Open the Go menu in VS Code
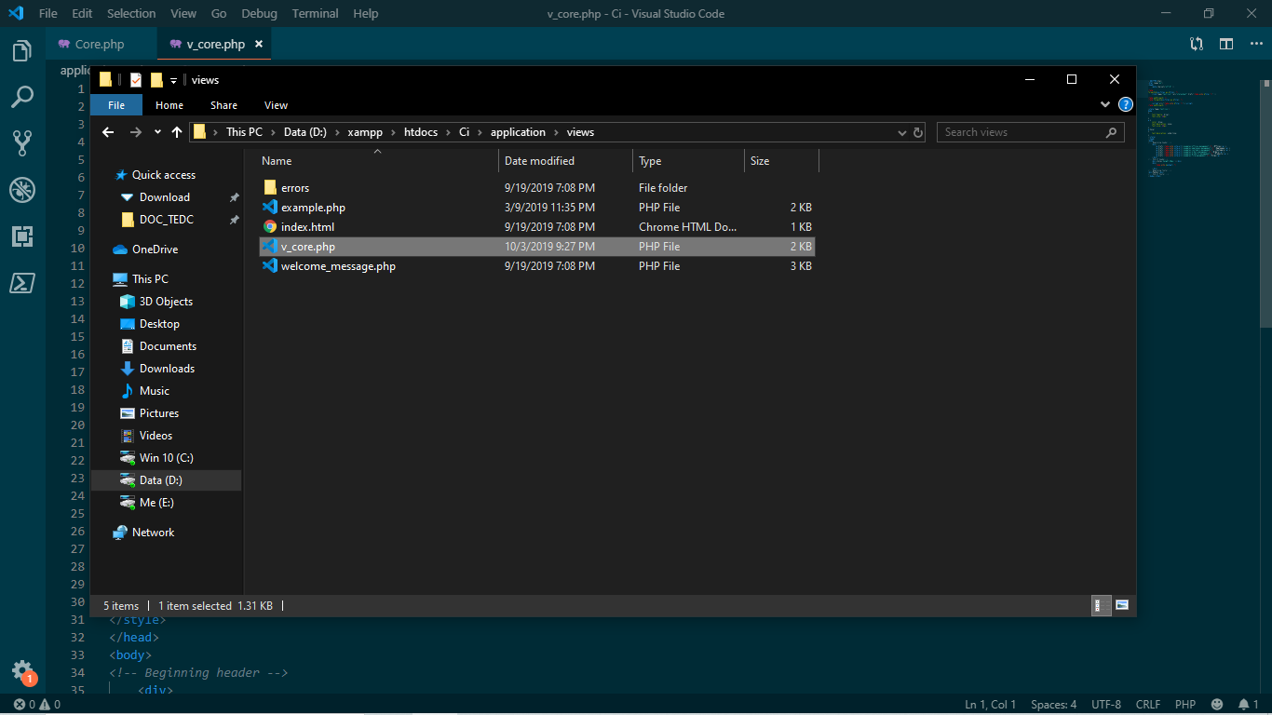1272x715 pixels. (219, 14)
